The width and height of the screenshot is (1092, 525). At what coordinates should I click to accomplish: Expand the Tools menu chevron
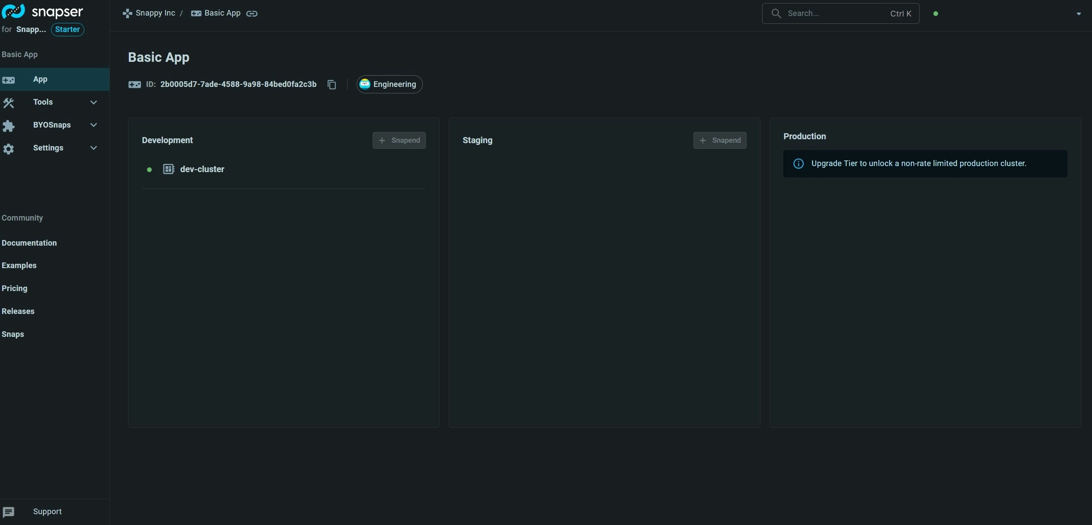(93, 102)
